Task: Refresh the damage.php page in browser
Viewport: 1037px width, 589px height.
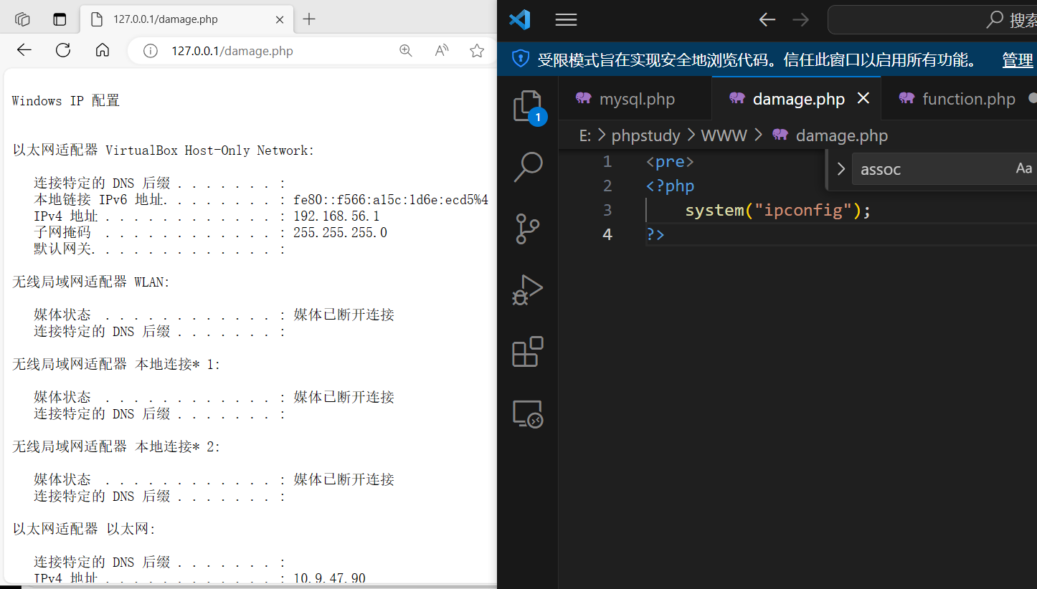Action: (63, 50)
